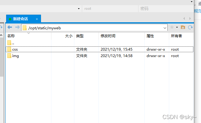The image size is (201, 123).
Task: Click the css folder icon
Action: [x=9, y=49]
